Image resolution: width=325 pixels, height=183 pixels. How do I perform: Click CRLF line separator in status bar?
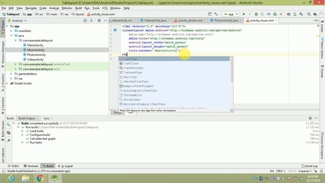280,171
